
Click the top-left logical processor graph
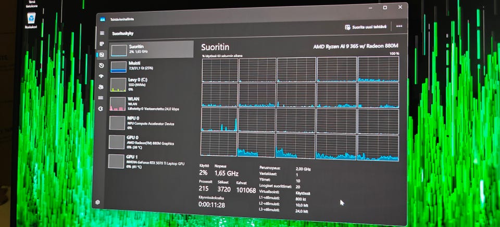[x=220, y=70]
